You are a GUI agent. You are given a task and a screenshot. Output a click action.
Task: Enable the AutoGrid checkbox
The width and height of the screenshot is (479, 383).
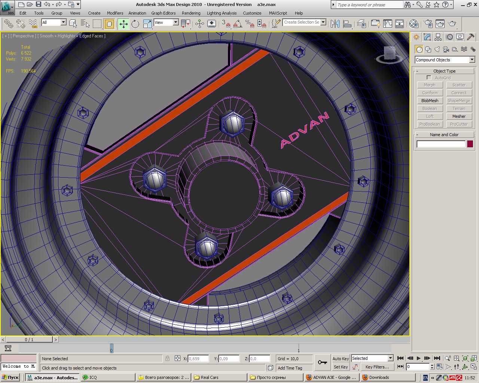coord(429,78)
